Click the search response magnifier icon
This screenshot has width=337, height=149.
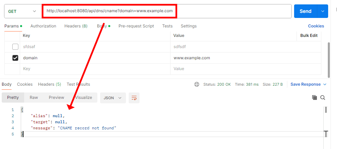[x=323, y=98]
